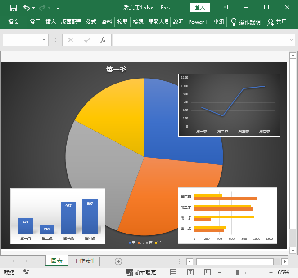
Task: Open the 說明 ribbon tab
Action: pyautogui.click(x=178, y=22)
